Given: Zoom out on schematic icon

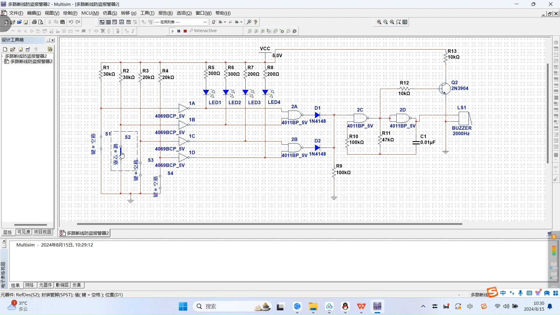Looking at the screenshot, I should point(385,22).
